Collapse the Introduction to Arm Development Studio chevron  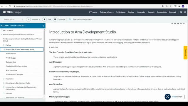(x=4, y=49)
